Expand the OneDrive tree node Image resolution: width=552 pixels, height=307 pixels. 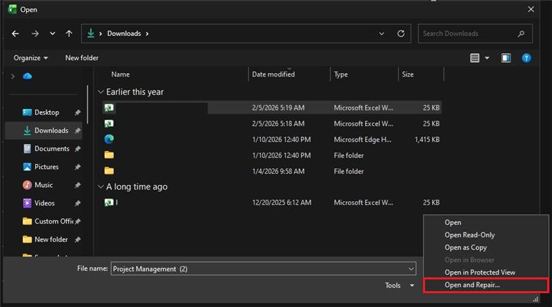13,76
